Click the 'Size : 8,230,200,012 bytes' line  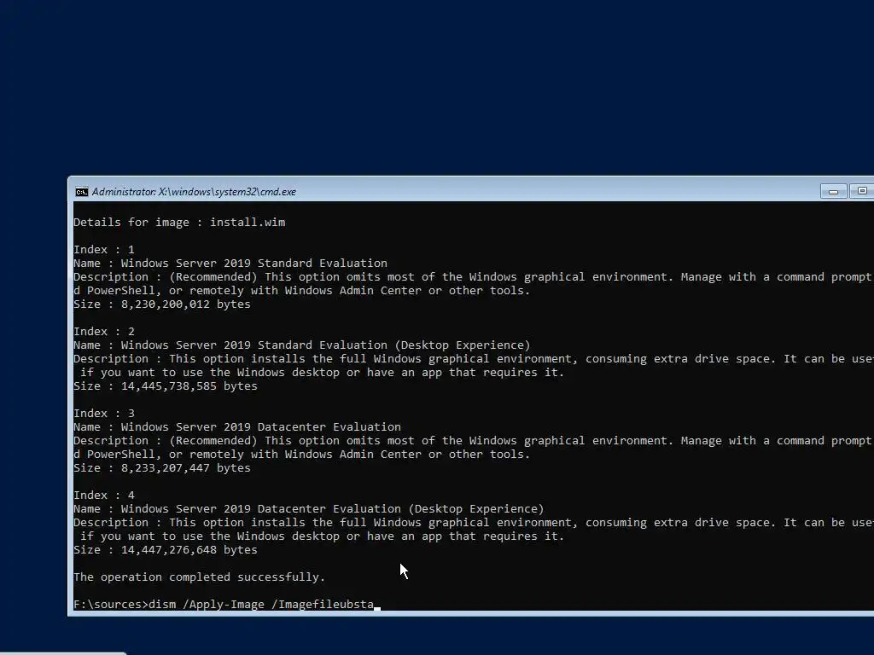point(162,304)
